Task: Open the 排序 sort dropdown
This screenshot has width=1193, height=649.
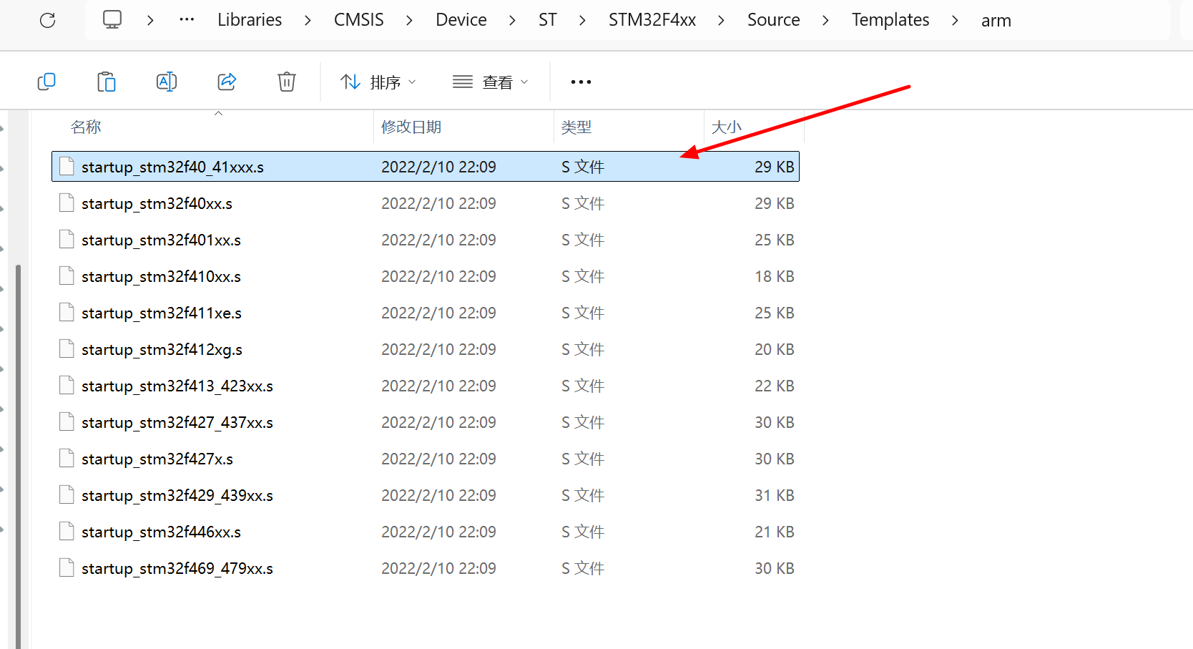Action: click(x=378, y=82)
